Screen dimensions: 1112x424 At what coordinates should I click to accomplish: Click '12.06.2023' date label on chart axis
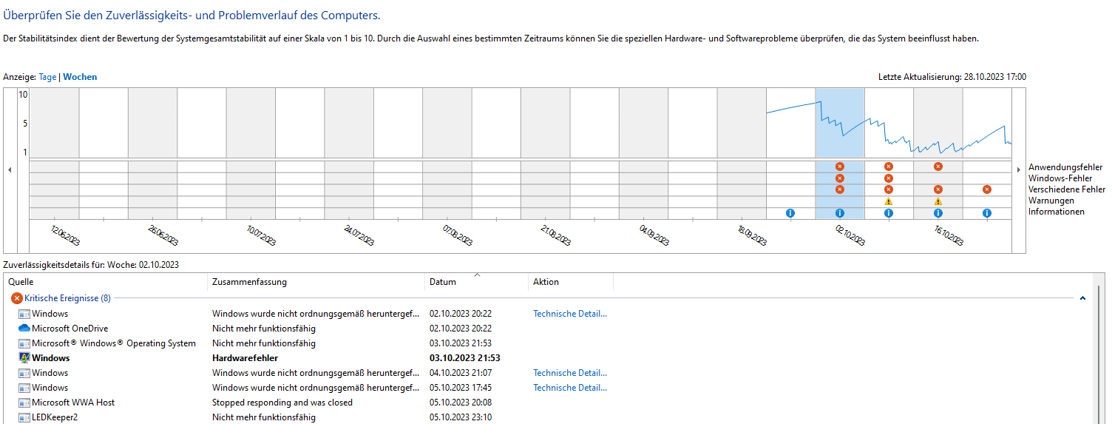(67, 236)
